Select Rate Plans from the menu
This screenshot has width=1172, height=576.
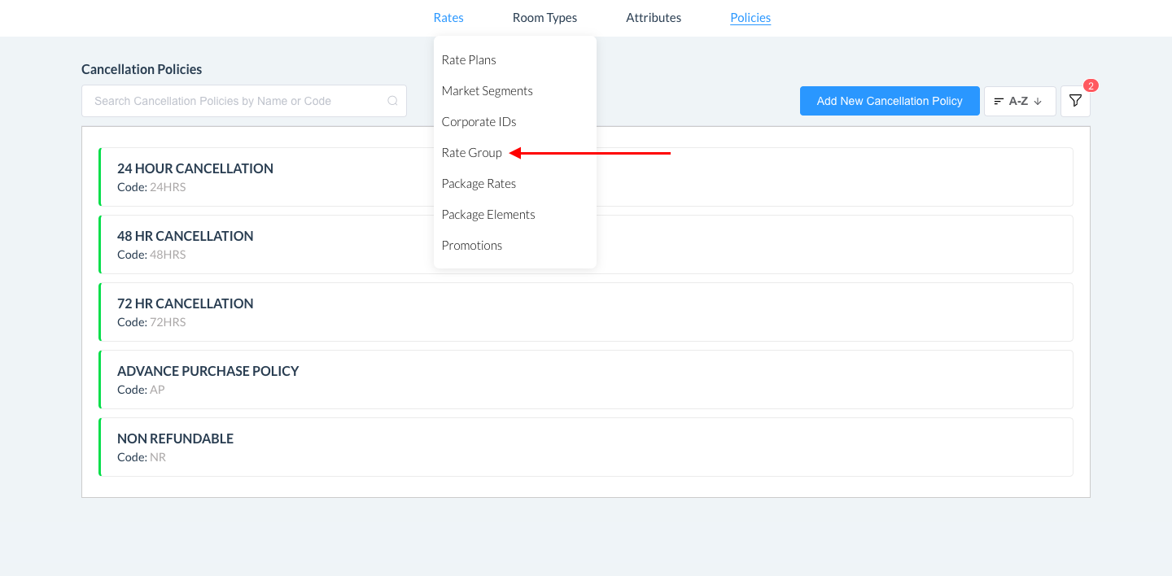point(469,60)
